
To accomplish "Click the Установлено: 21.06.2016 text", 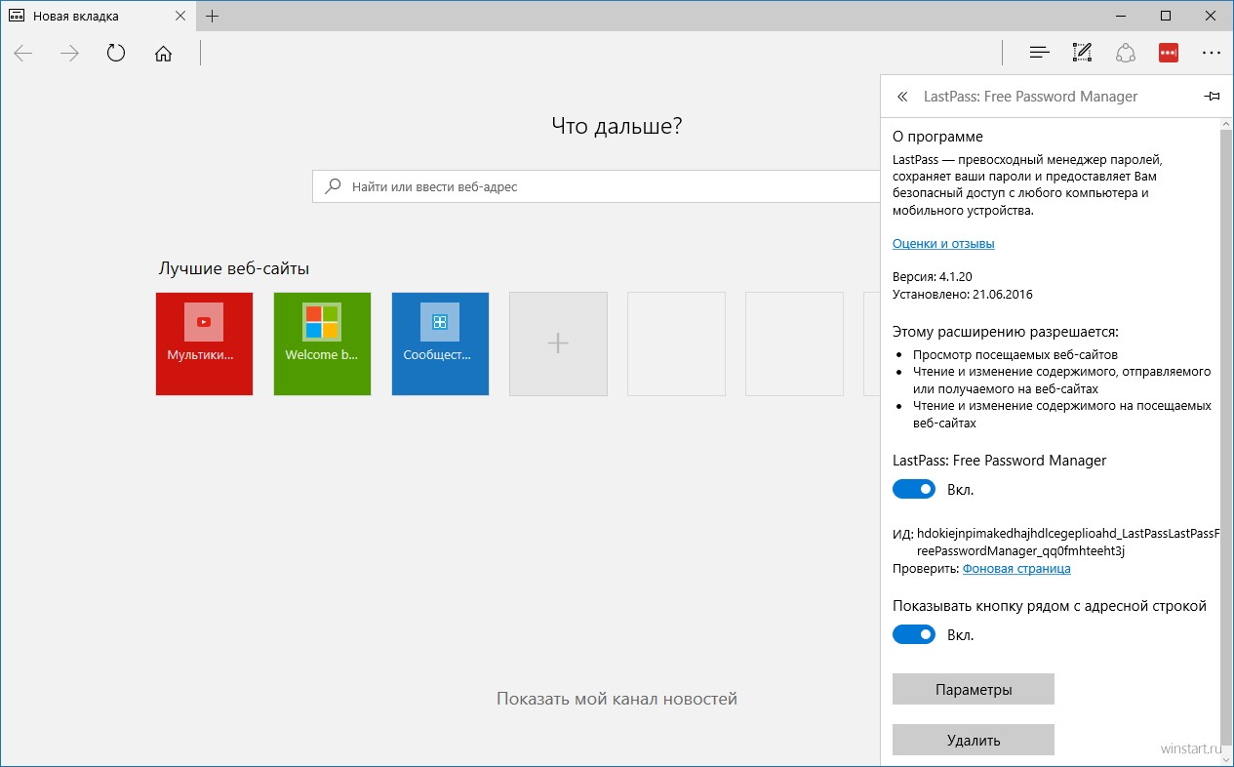I will (962, 294).
